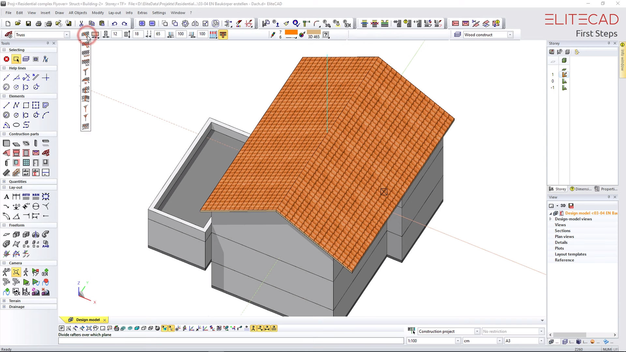Open the Modify menu
The height and width of the screenshot is (352, 626).
[x=97, y=13]
